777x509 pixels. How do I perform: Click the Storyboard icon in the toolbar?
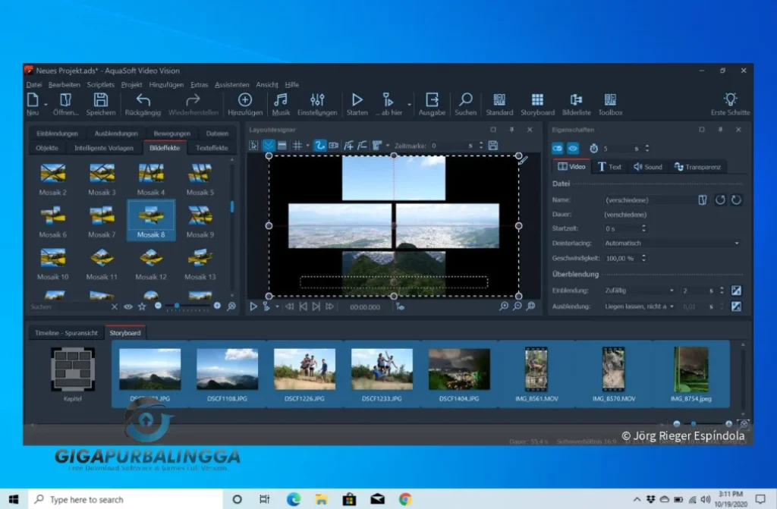(x=537, y=99)
